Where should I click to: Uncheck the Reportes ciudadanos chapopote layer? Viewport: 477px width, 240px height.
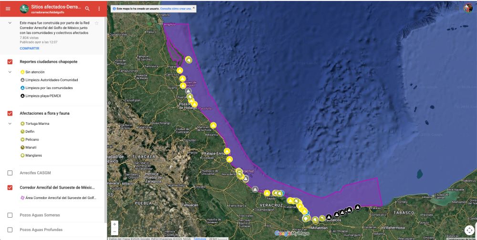(10, 62)
